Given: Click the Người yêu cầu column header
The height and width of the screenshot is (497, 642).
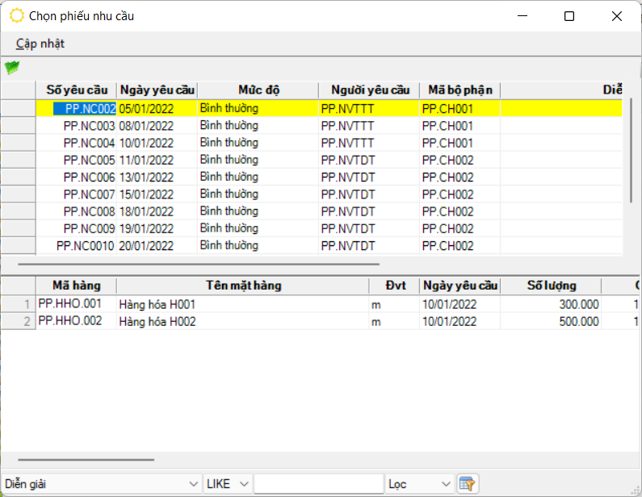Looking at the screenshot, I should [x=369, y=90].
